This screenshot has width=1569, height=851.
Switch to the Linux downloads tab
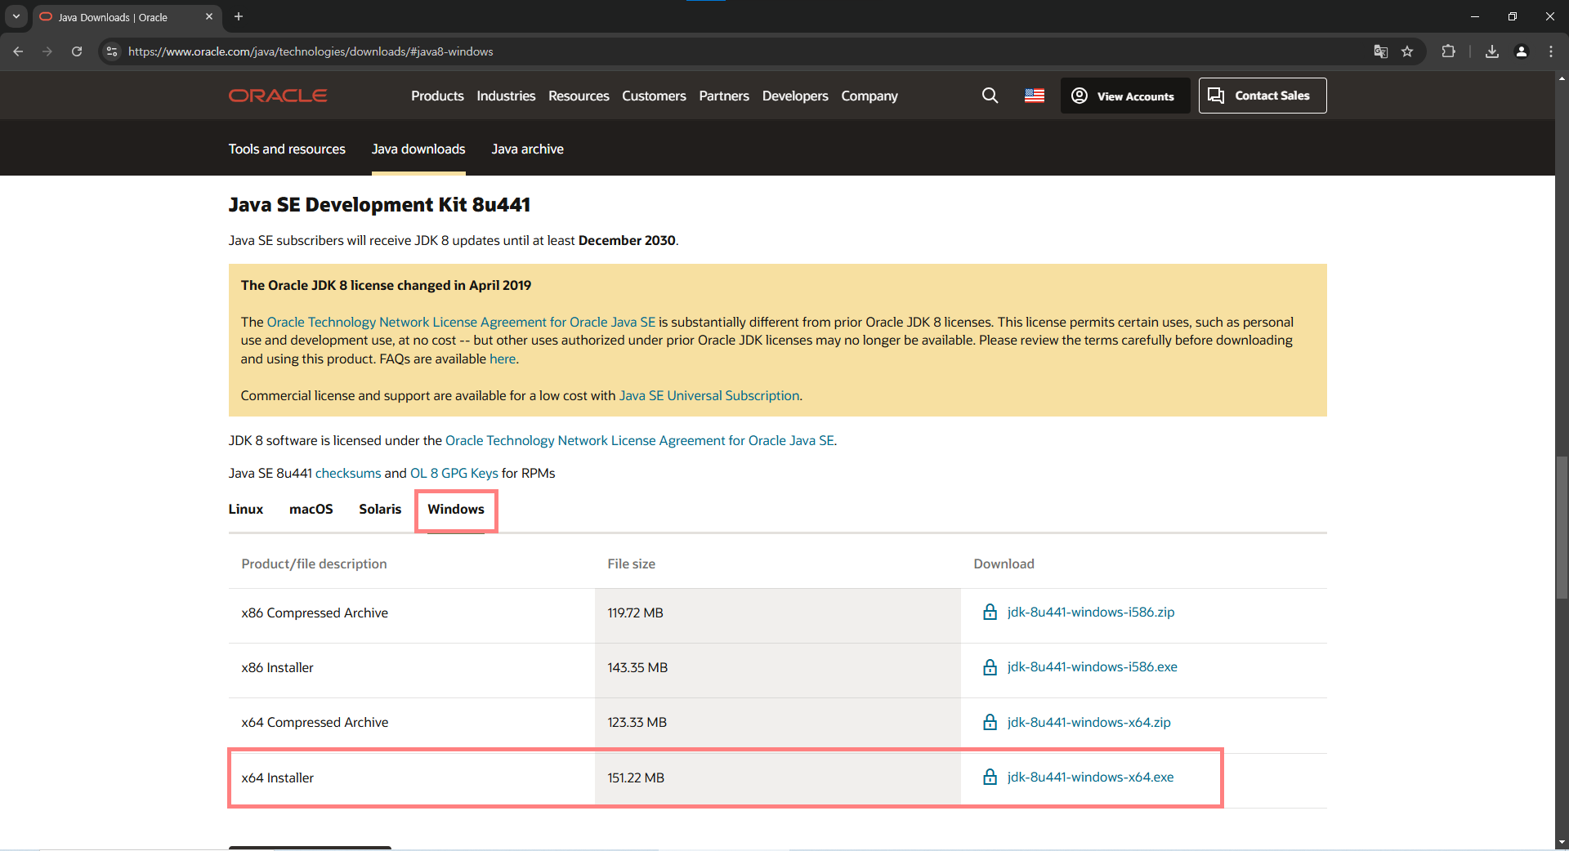click(246, 509)
